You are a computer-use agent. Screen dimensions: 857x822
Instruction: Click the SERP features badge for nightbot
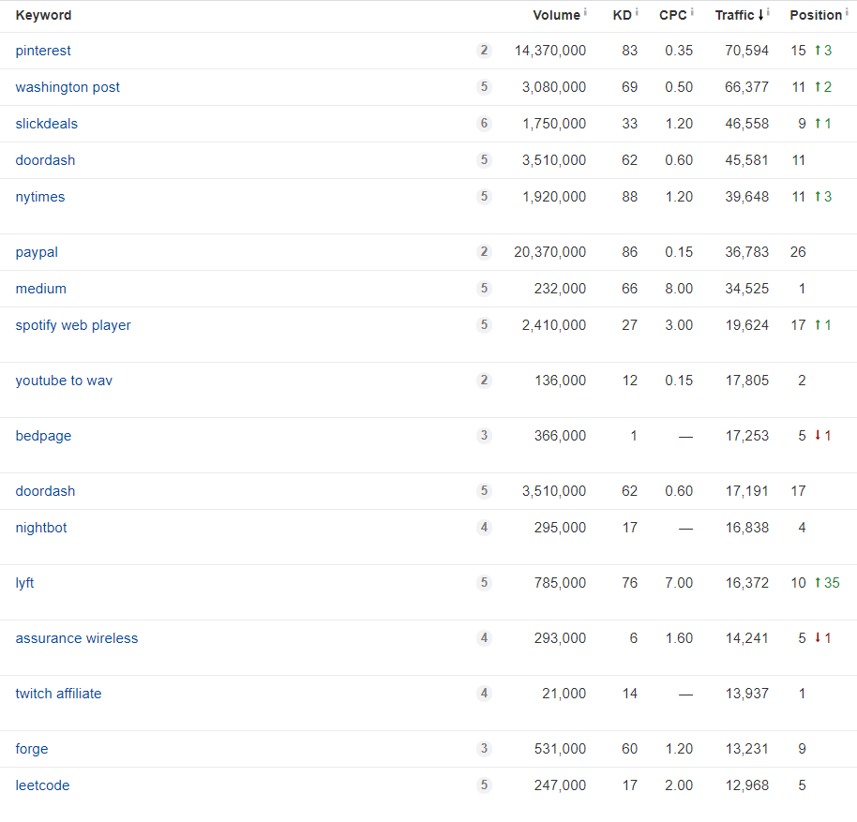(484, 527)
